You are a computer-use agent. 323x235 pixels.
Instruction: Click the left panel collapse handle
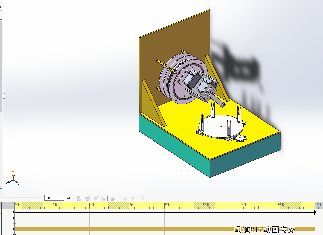click(4, 93)
